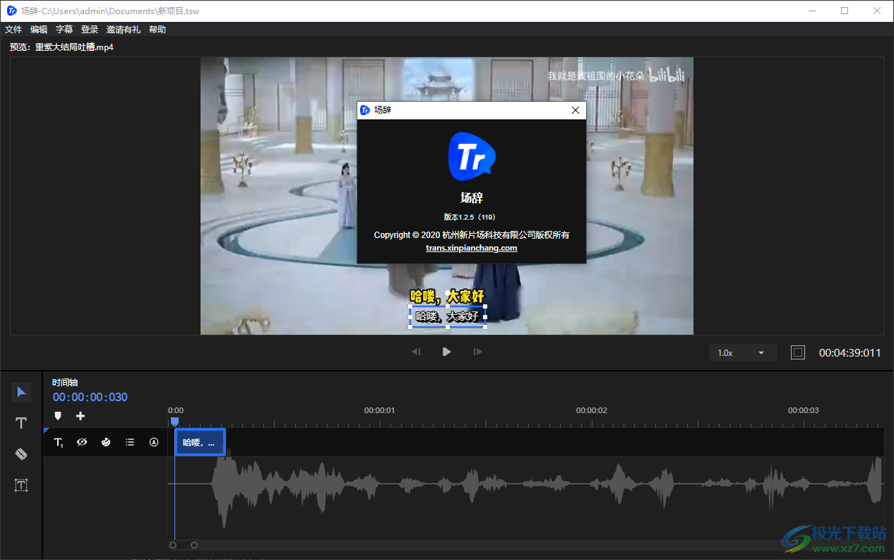
Task: Toggle fullscreen preview square icon
Action: click(798, 352)
